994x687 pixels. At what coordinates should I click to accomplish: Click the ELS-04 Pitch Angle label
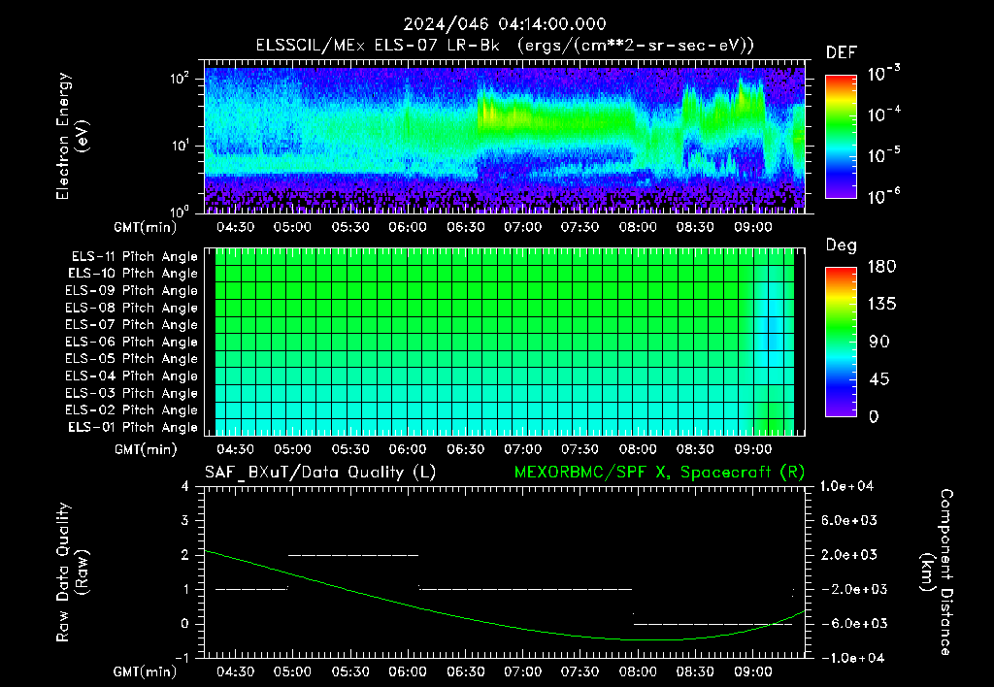click(131, 376)
